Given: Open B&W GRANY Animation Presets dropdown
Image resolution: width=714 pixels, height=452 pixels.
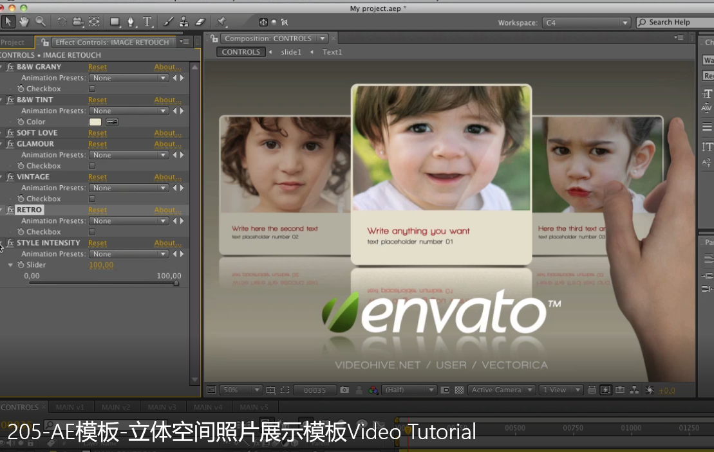Looking at the screenshot, I should click(128, 78).
